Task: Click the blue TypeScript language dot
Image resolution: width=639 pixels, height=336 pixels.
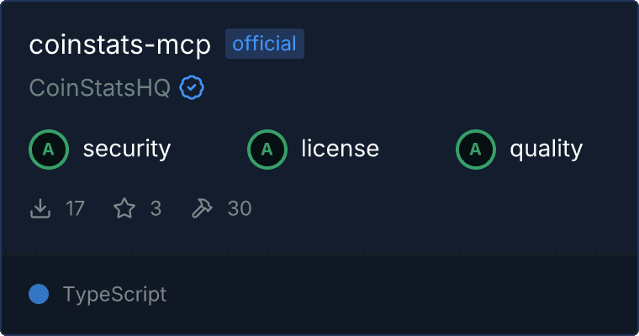Action: pyautogui.click(x=39, y=294)
